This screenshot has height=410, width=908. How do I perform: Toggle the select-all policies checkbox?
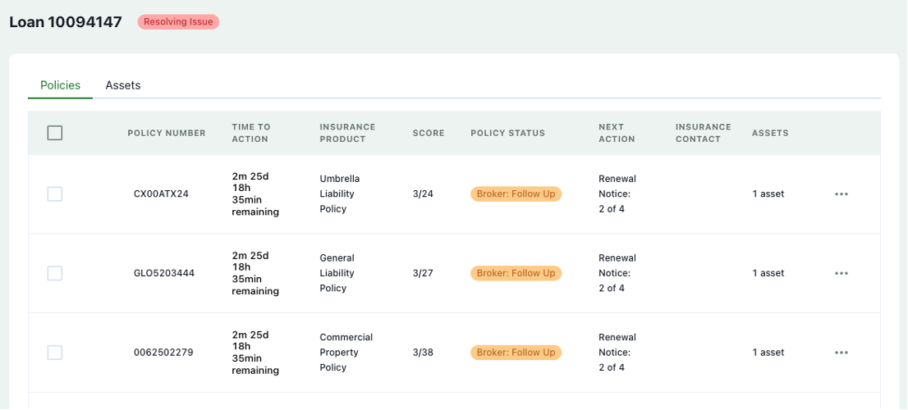click(x=55, y=133)
